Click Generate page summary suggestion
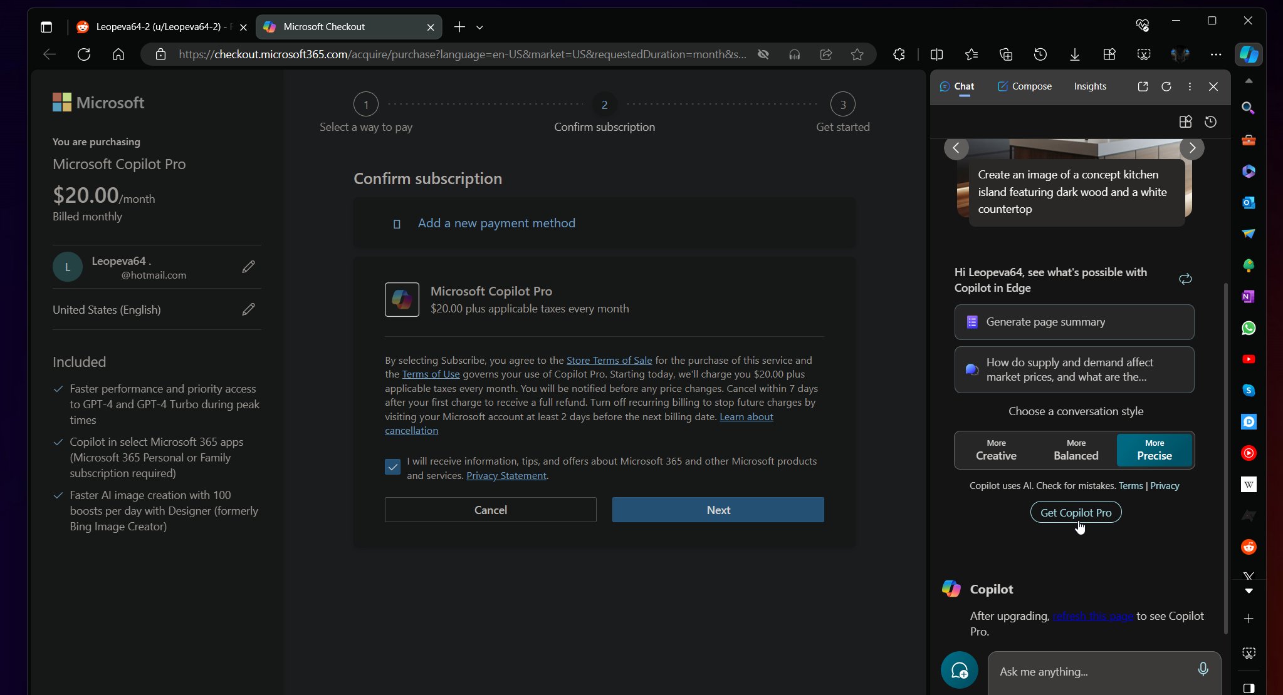 (1074, 322)
